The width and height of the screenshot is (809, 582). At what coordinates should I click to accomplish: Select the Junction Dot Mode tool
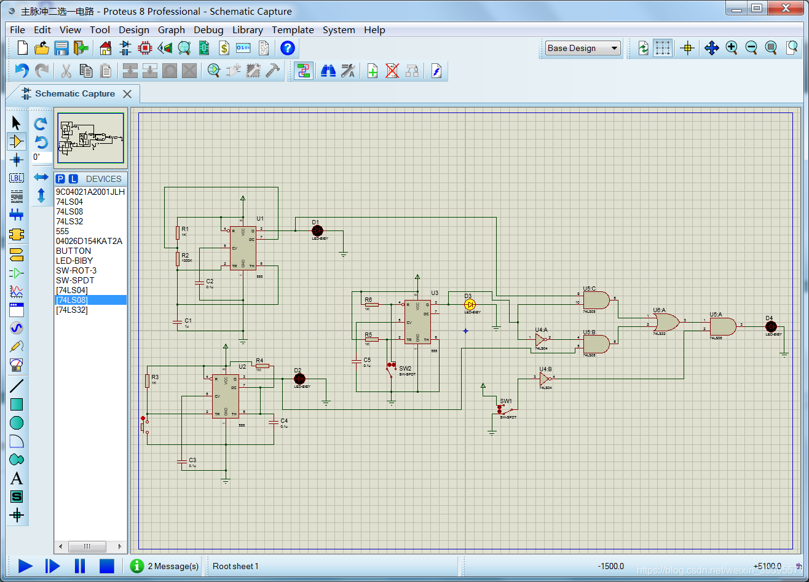click(x=17, y=160)
